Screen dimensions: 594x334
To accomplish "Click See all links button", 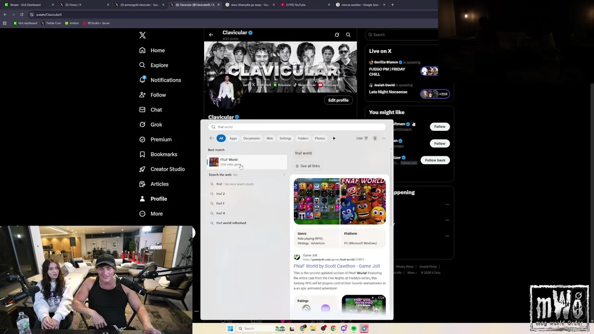I will click(x=308, y=166).
